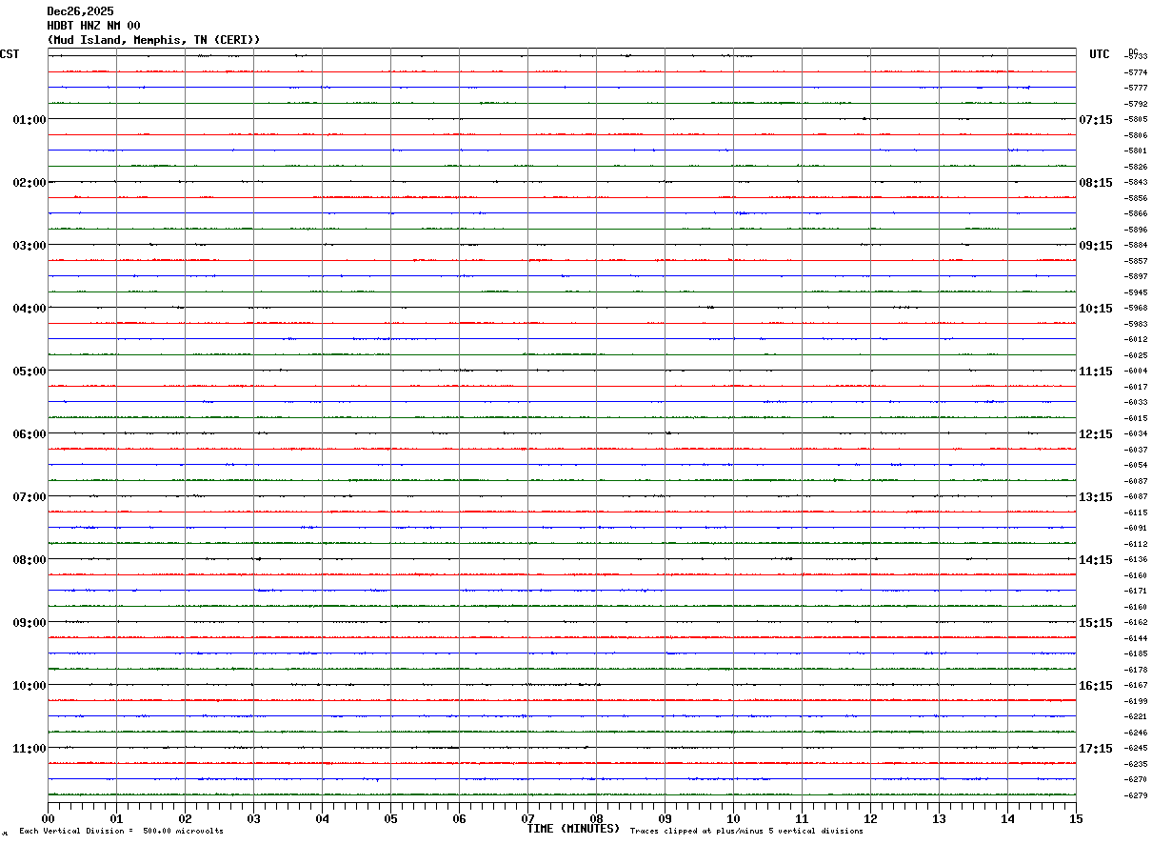1152x844 pixels.
Task: Click the x-axis tick label "05"
Action: [x=390, y=818]
